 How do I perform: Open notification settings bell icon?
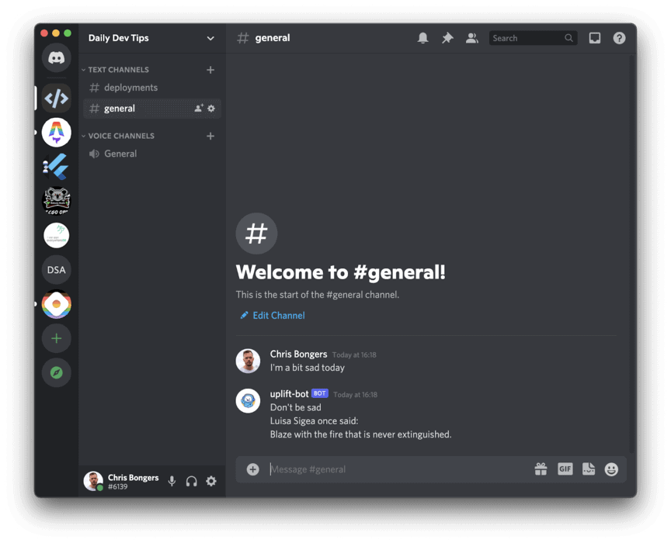coord(422,38)
